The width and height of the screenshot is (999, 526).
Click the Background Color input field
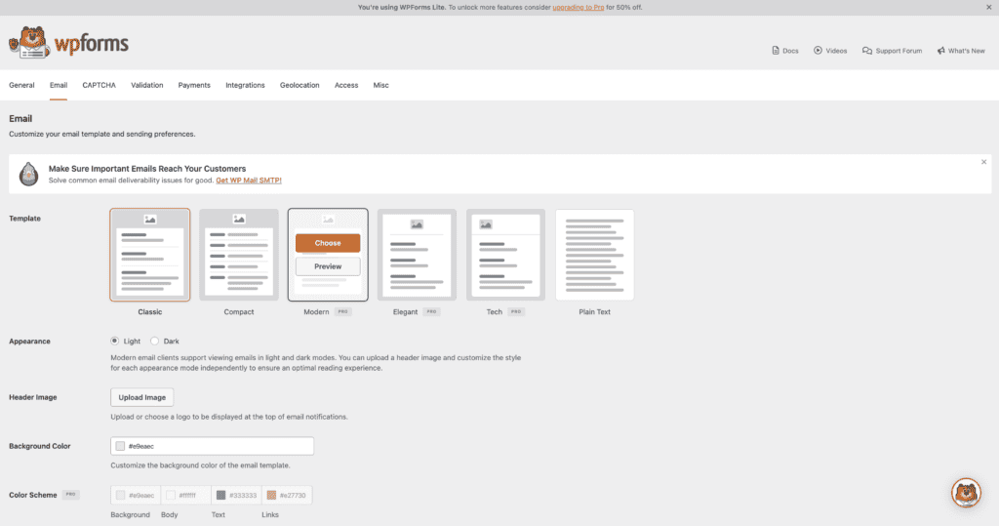pos(212,446)
